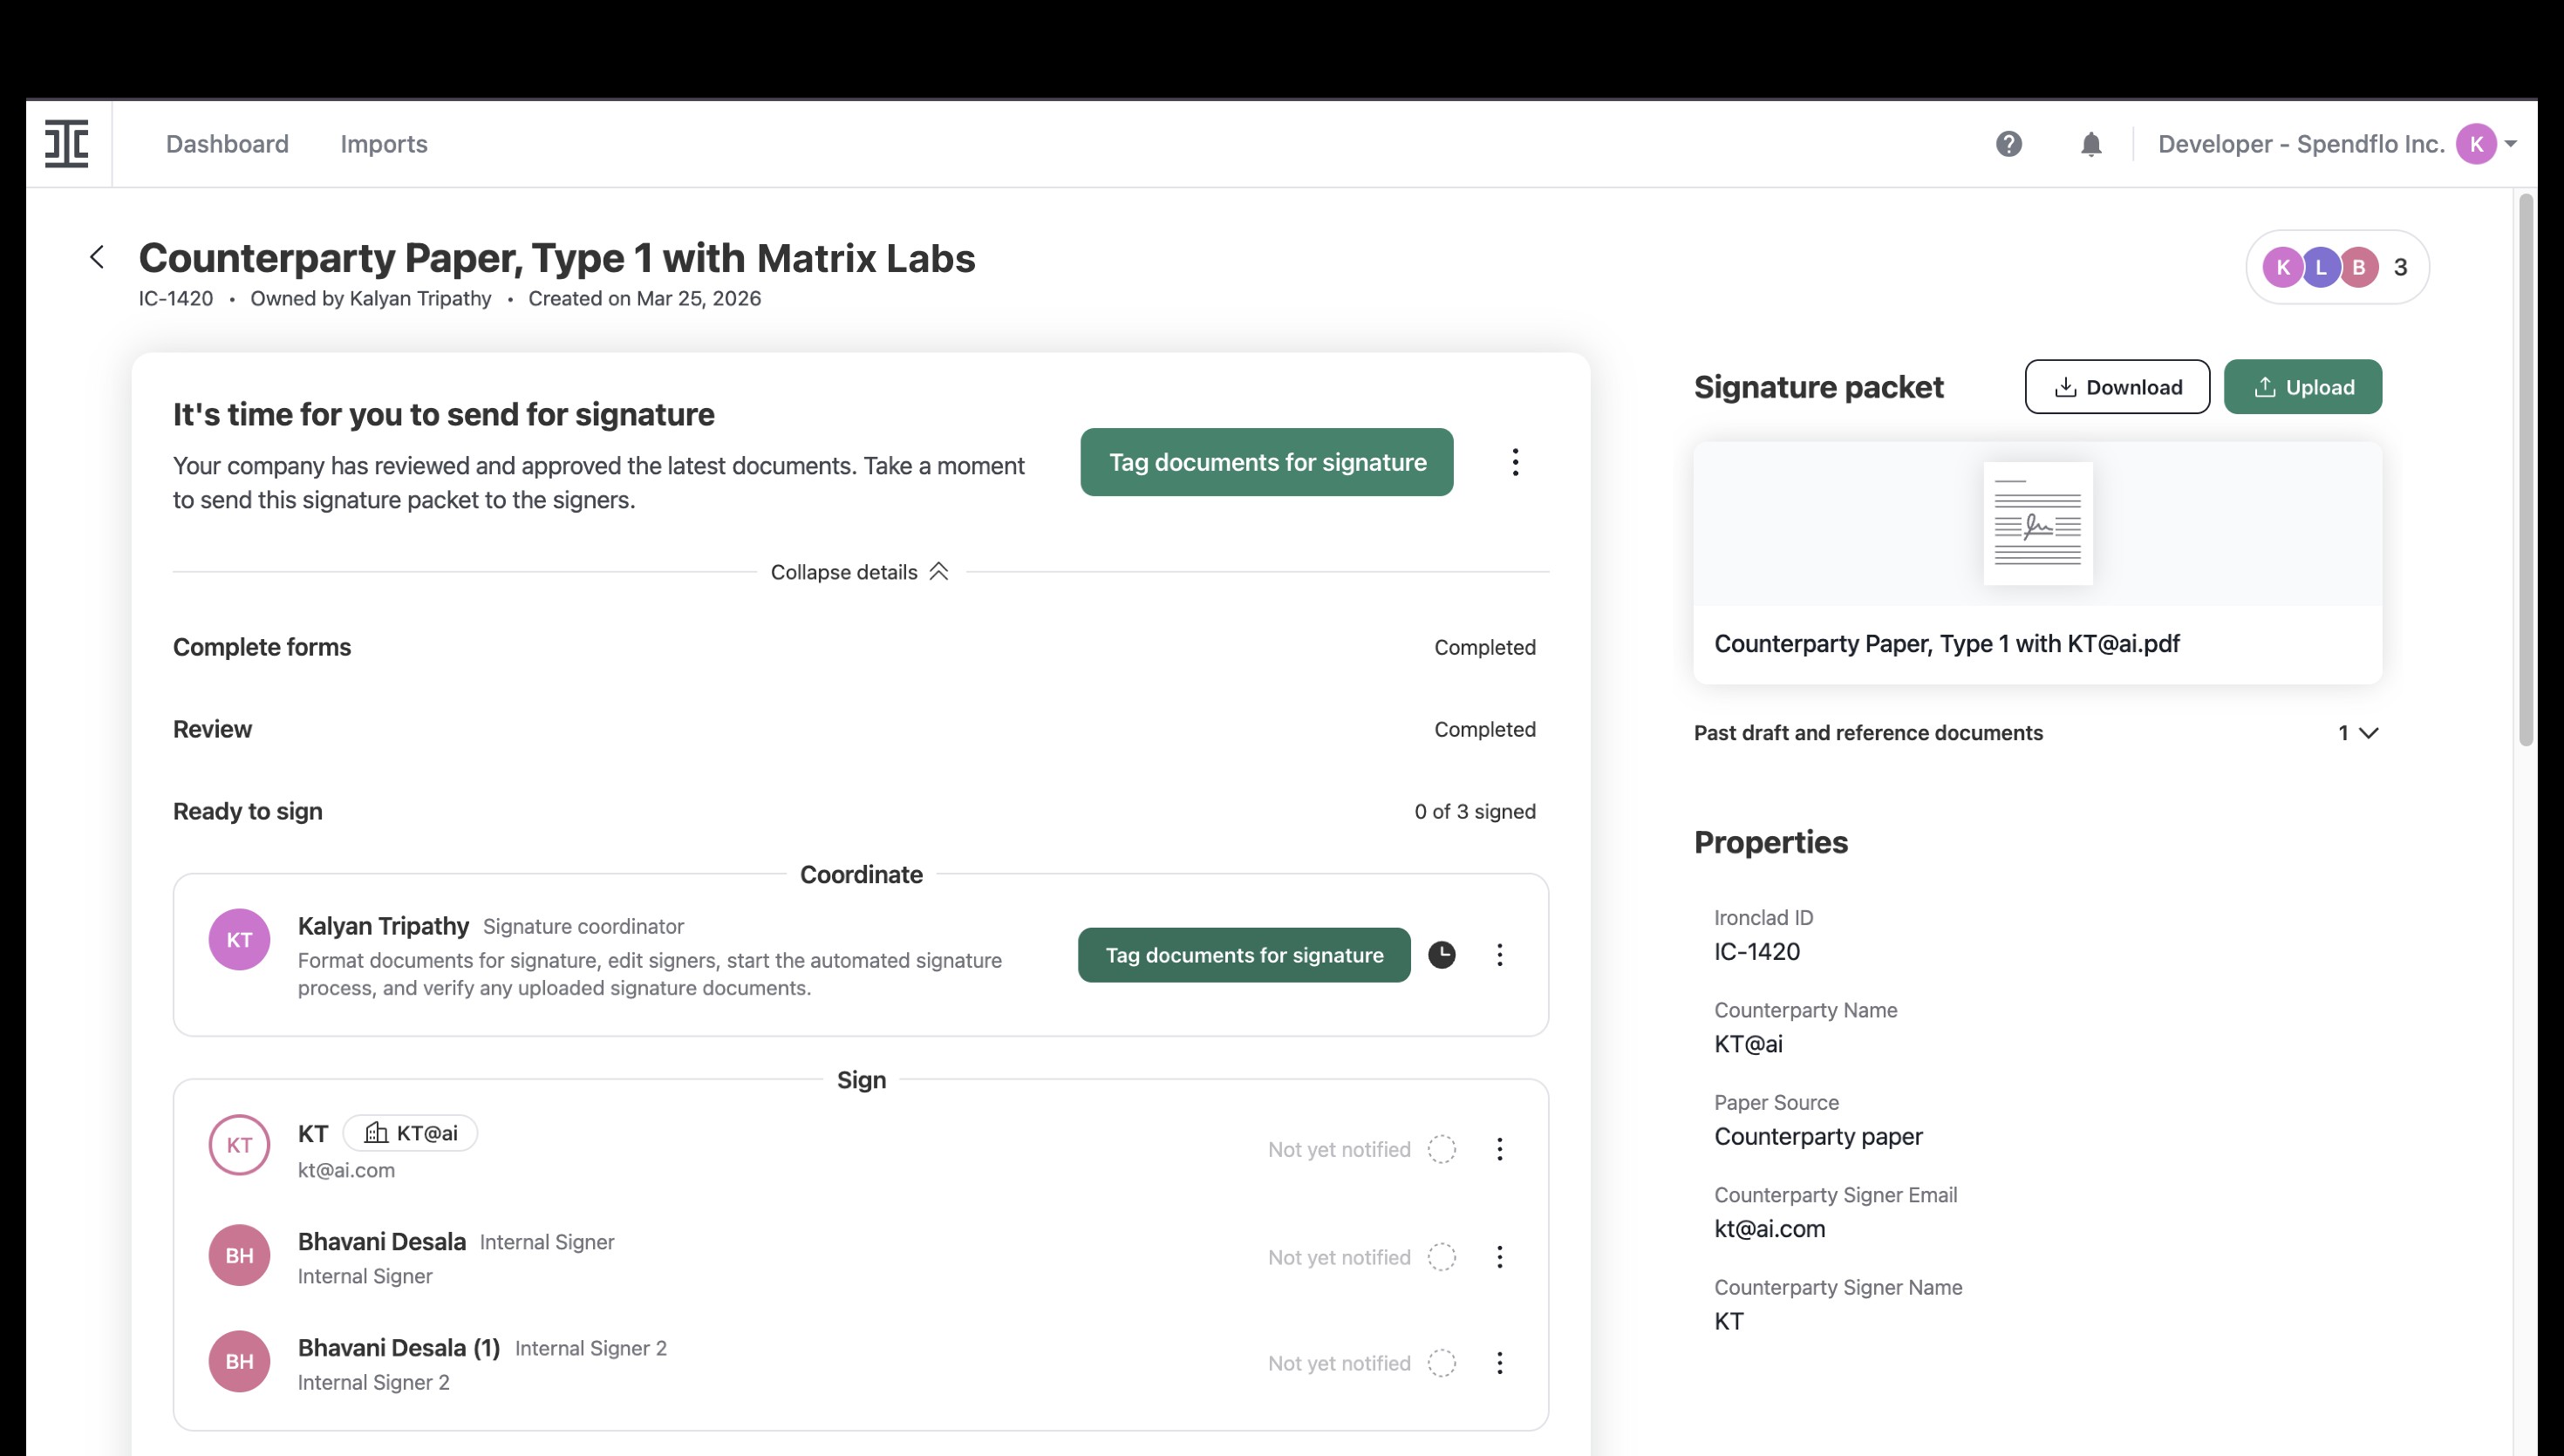Open more options for KT signer
The height and width of the screenshot is (1456, 2564).
tap(1499, 1149)
